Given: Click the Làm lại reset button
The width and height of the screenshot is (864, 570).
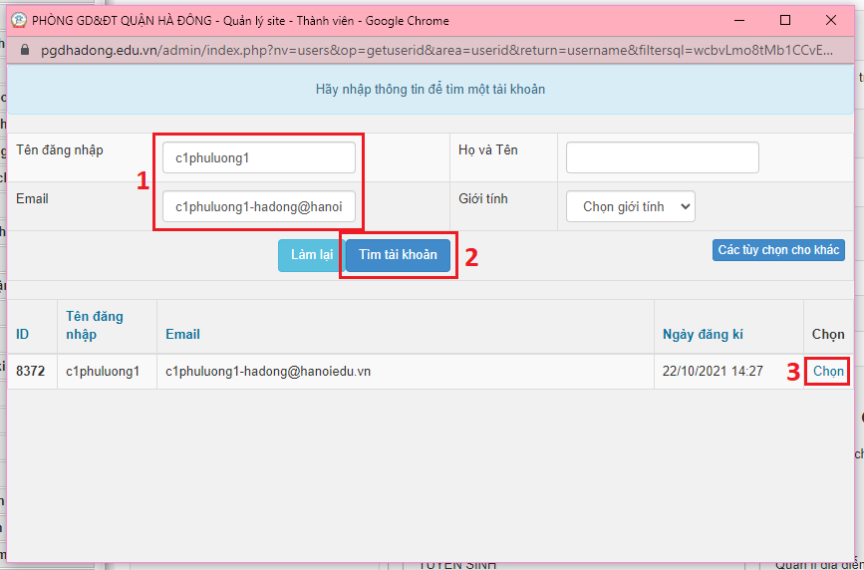Looking at the screenshot, I should click(x=312, y=255).
